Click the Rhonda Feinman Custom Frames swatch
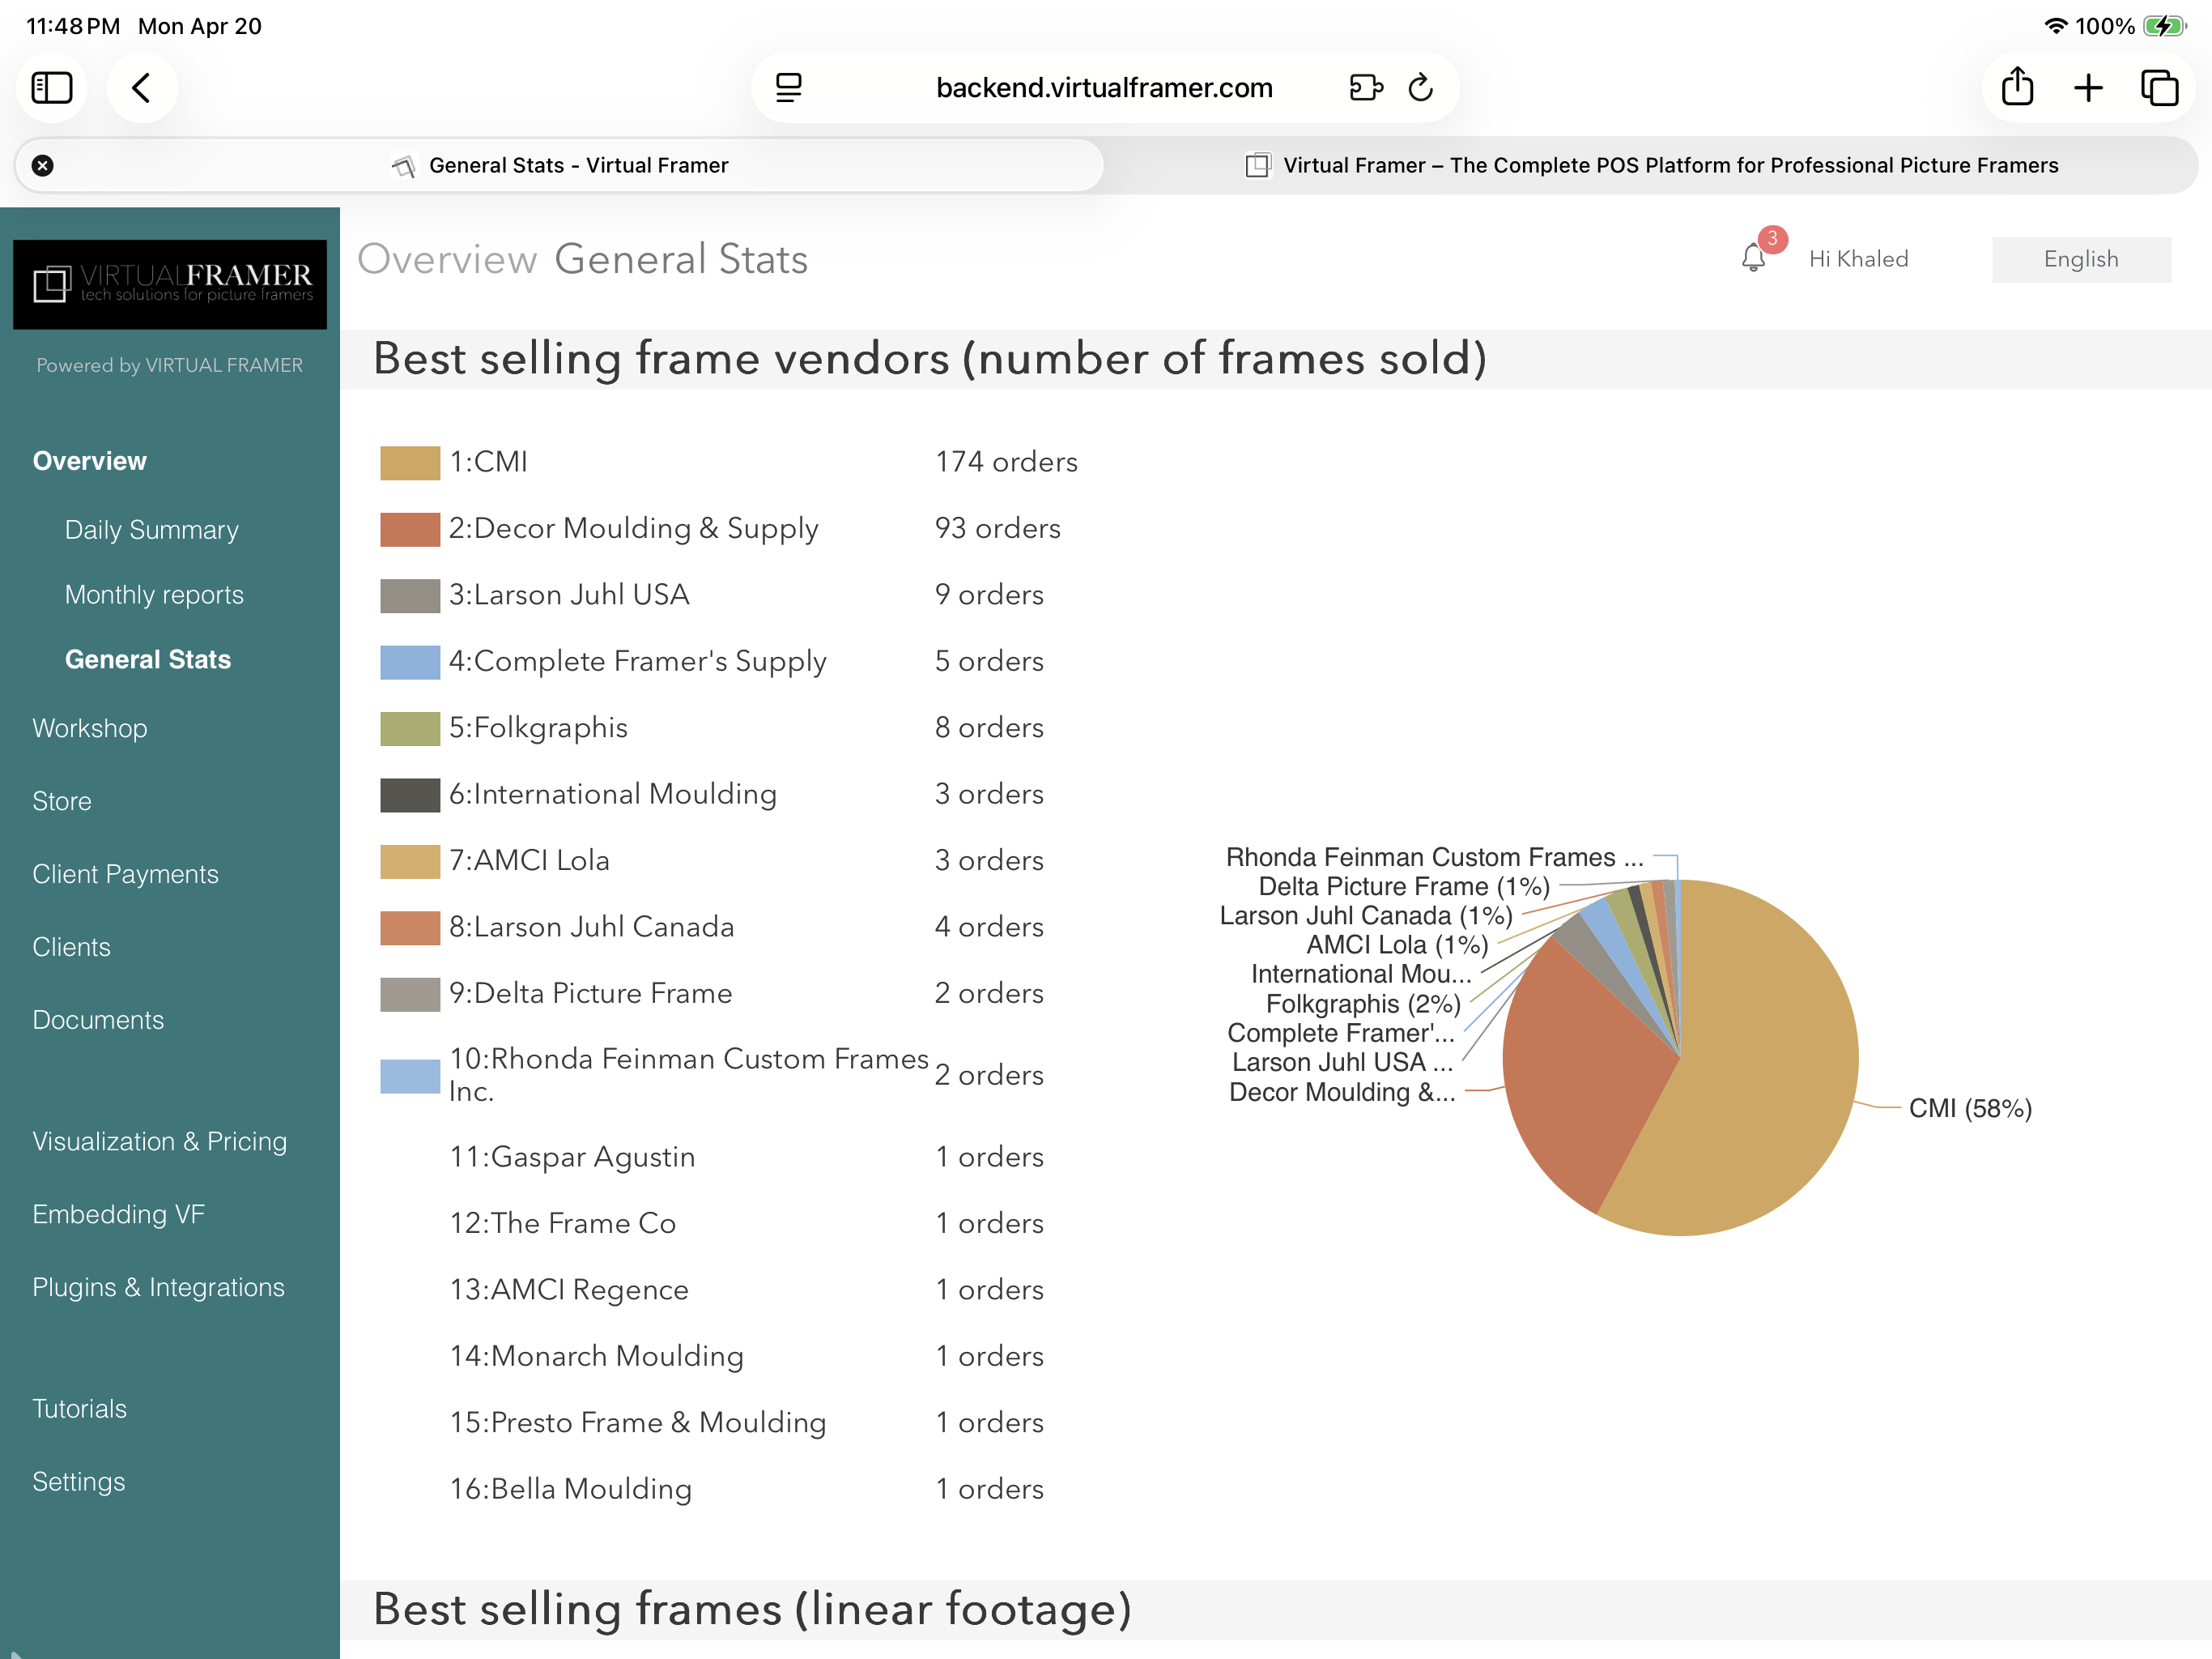This screenshot has width=2212, height=1659. coord(410,1077)
